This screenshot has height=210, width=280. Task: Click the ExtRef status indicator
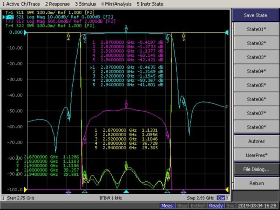point(198,206)
